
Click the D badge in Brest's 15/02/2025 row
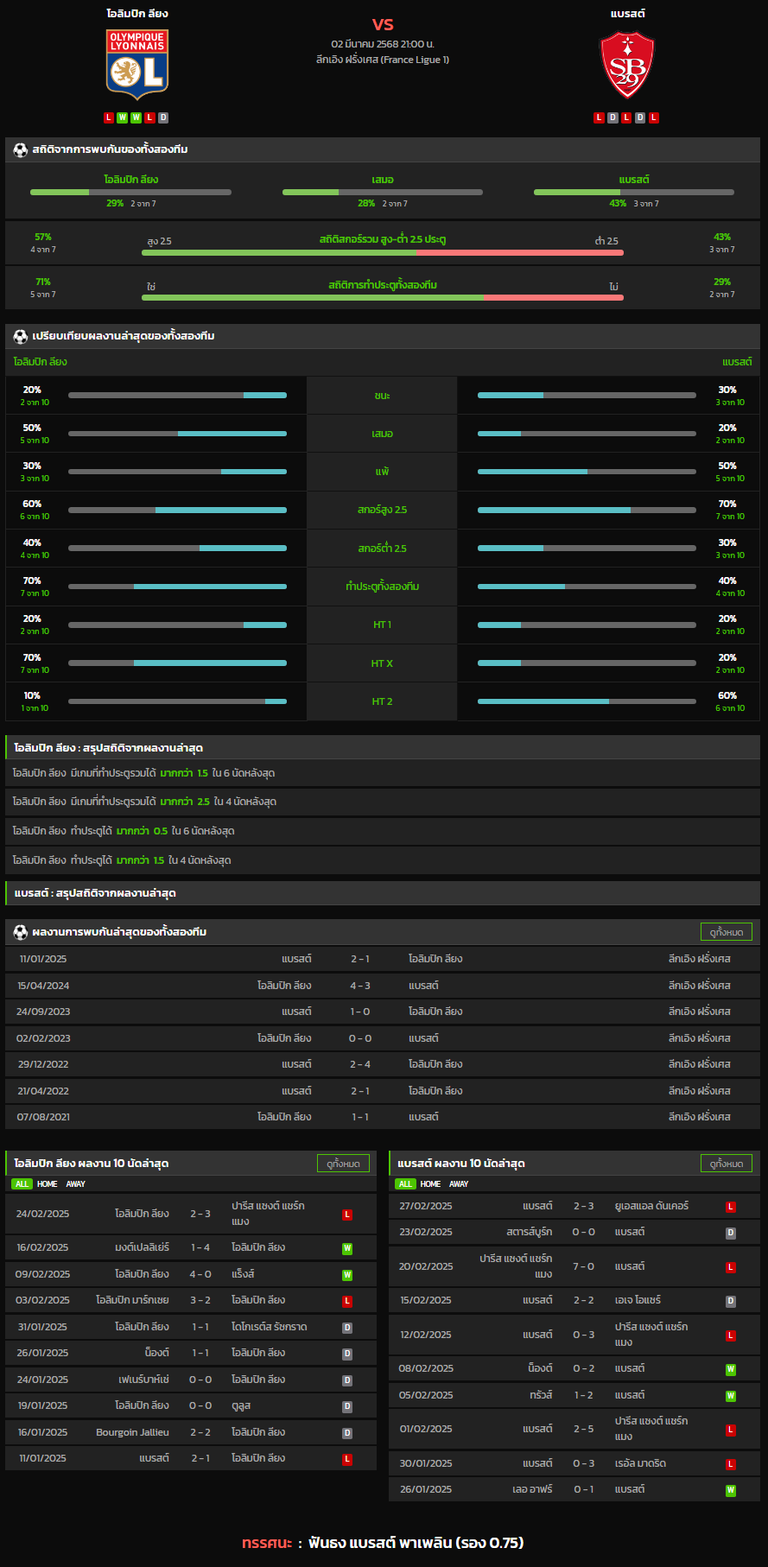click(731, 1301)
